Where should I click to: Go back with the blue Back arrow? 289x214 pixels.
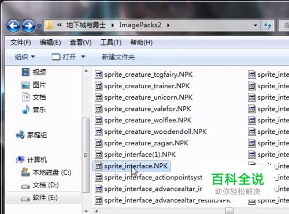click(13, 25)
